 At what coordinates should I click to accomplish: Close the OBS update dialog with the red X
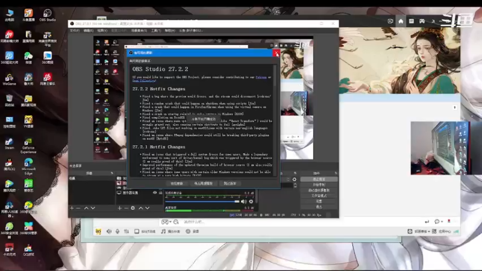point(277,53)
